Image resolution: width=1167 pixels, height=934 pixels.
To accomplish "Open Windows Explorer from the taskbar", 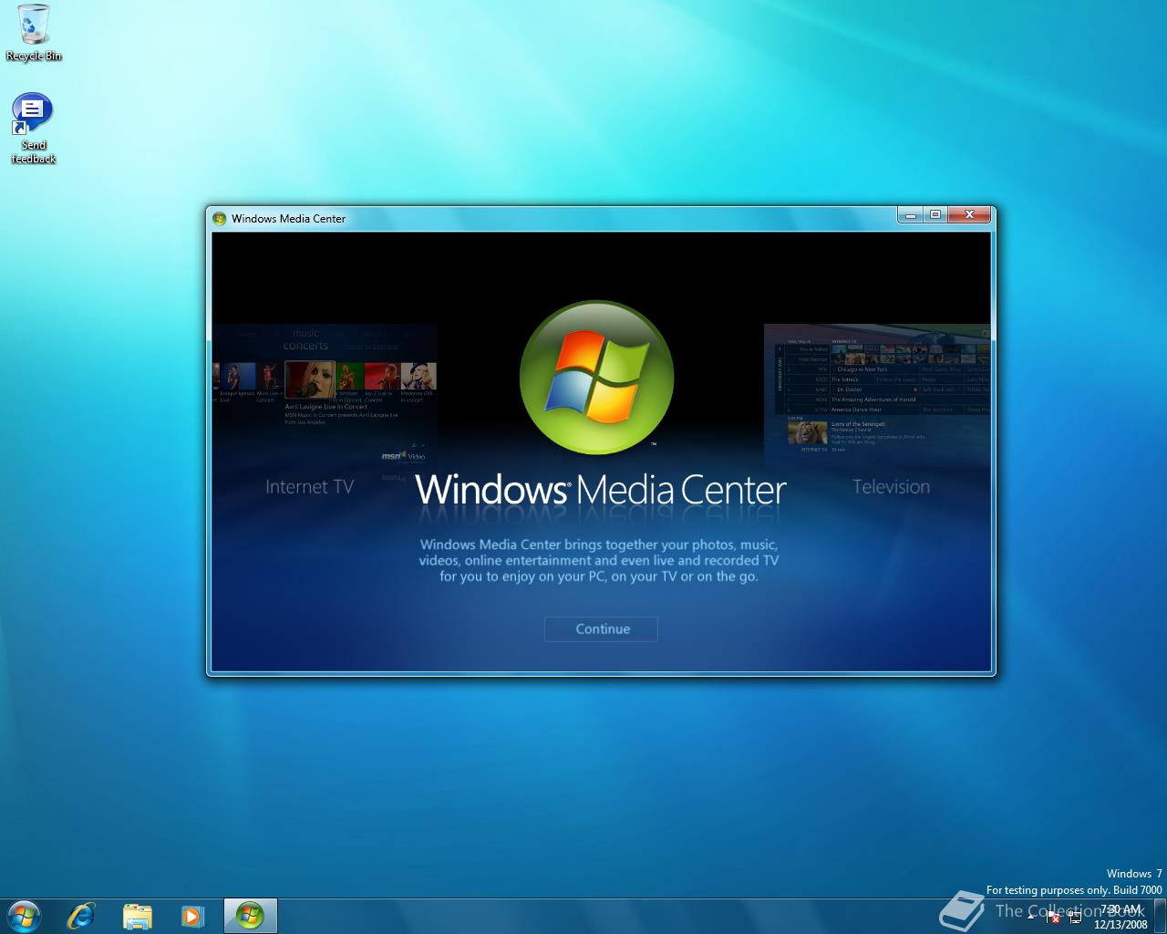I will pyautogui.click(x=137, y=916).
